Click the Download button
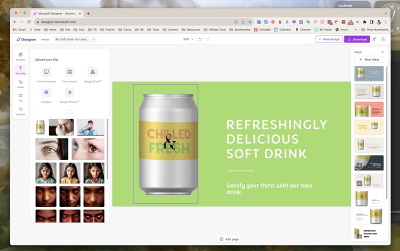The height and width of the screenshot is (251, 400). (x=357, y=39)
